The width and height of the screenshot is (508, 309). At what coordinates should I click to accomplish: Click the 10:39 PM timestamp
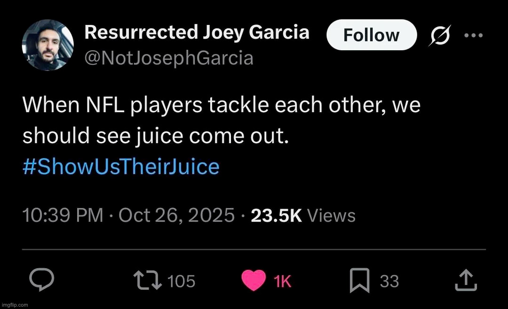point(63,216)
